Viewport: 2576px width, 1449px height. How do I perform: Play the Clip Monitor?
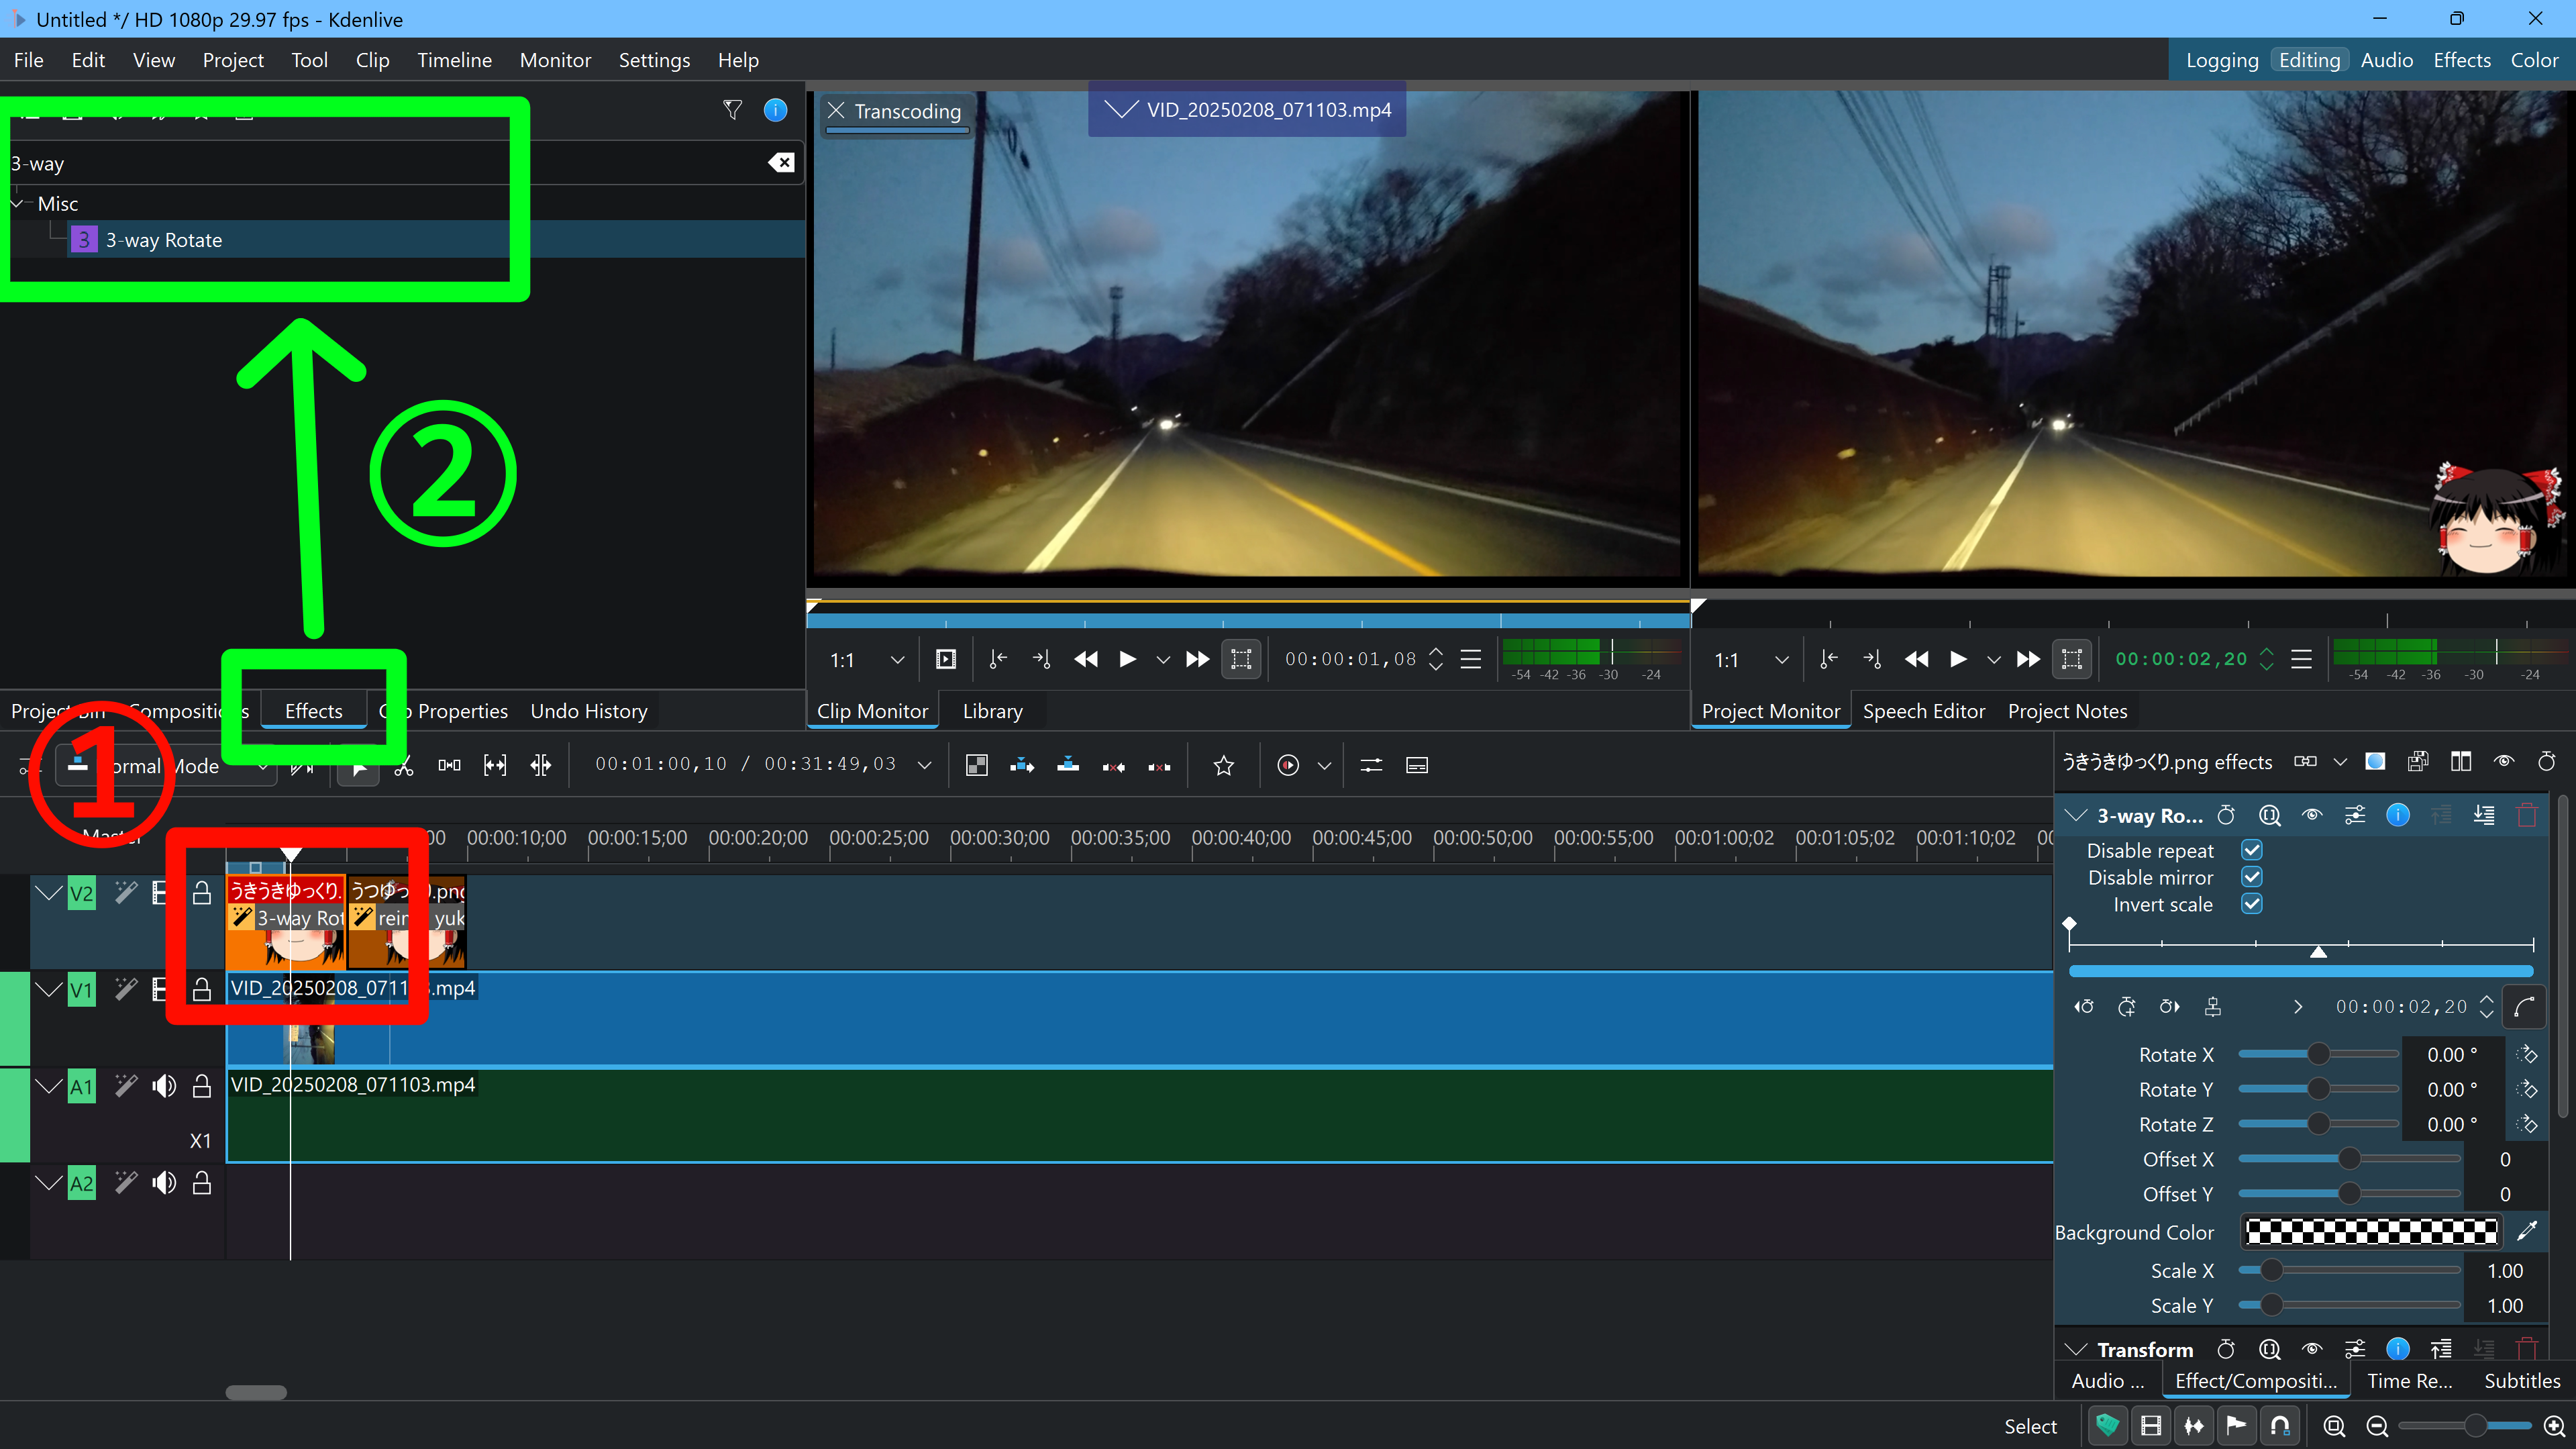pos(1127,660)
